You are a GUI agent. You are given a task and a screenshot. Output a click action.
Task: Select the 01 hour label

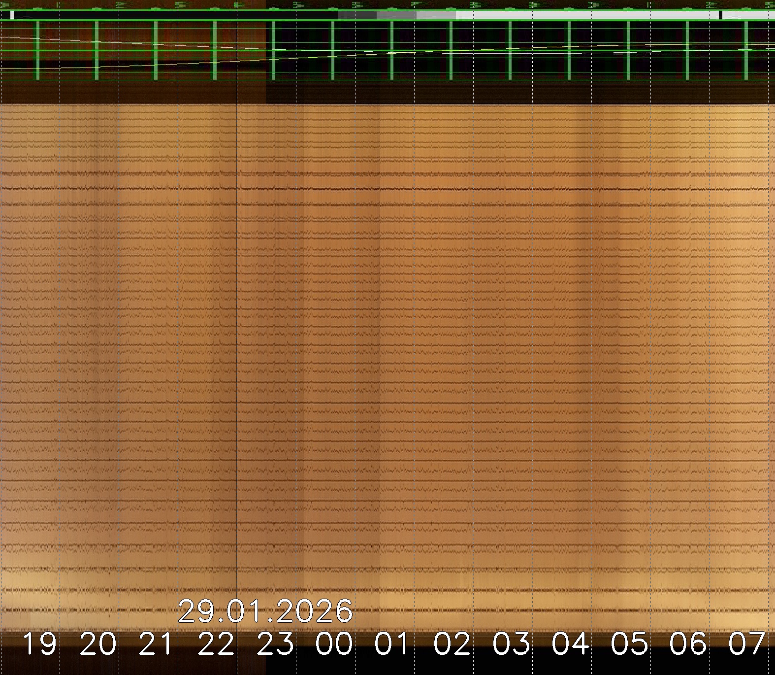[392, 644]
